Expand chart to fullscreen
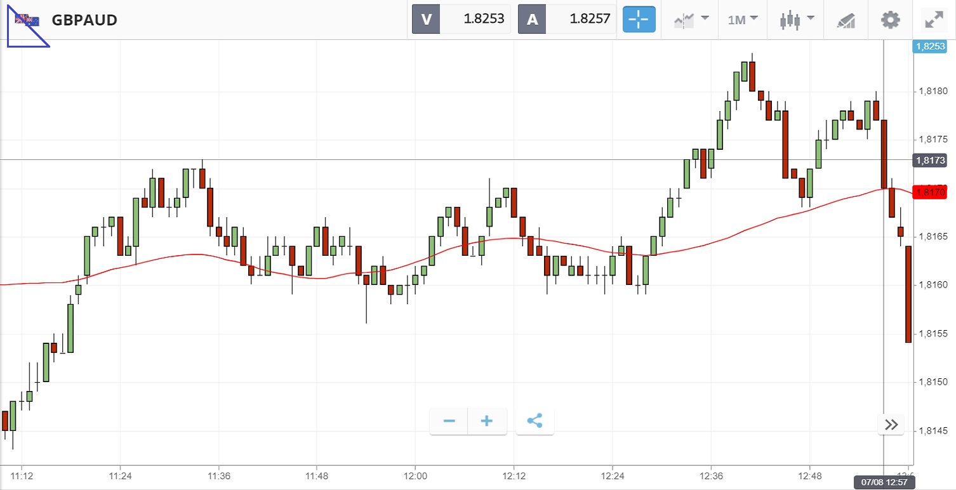The width and height of the screenshot is (956, 490). pyautogui.click(x=934, y=20)
